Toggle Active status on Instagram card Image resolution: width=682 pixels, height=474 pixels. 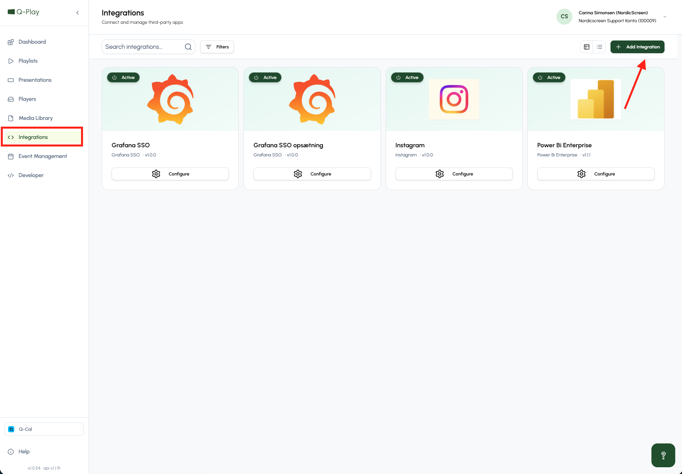[x=408, y=77]
